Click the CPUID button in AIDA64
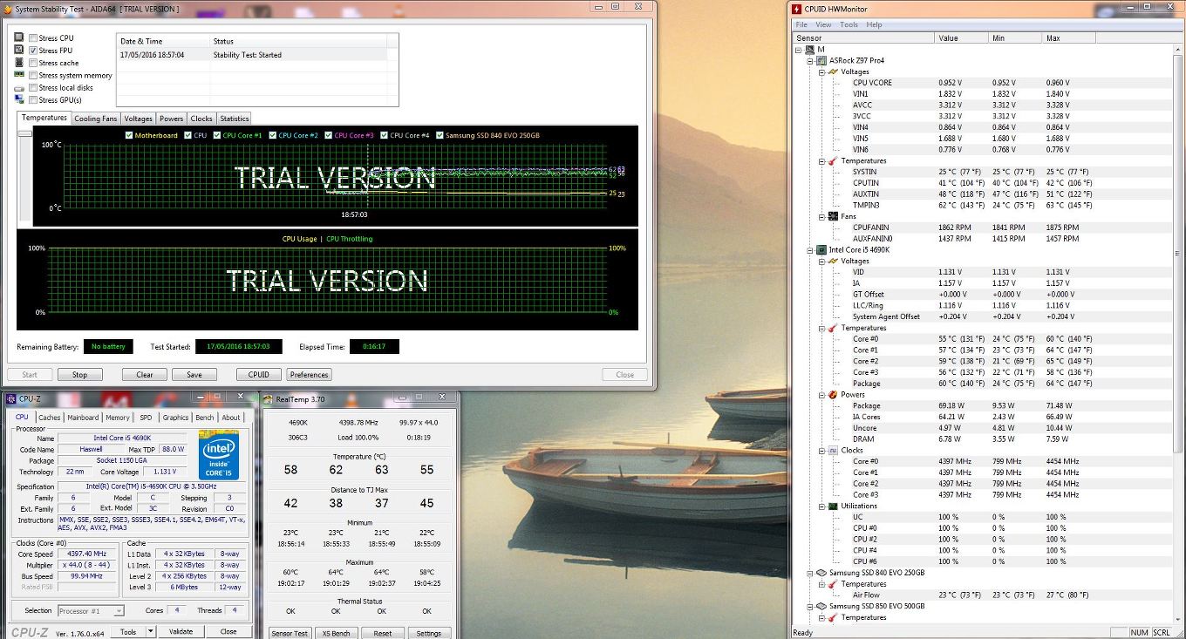This screenshot has width=1186, height=639. click(x=259, y=375)
